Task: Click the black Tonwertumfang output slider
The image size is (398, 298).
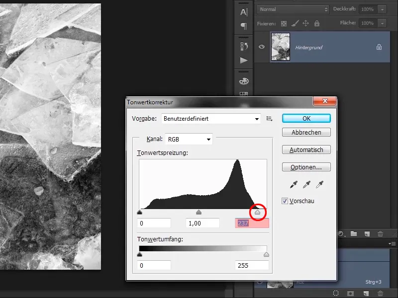Action: click(139, 254)
